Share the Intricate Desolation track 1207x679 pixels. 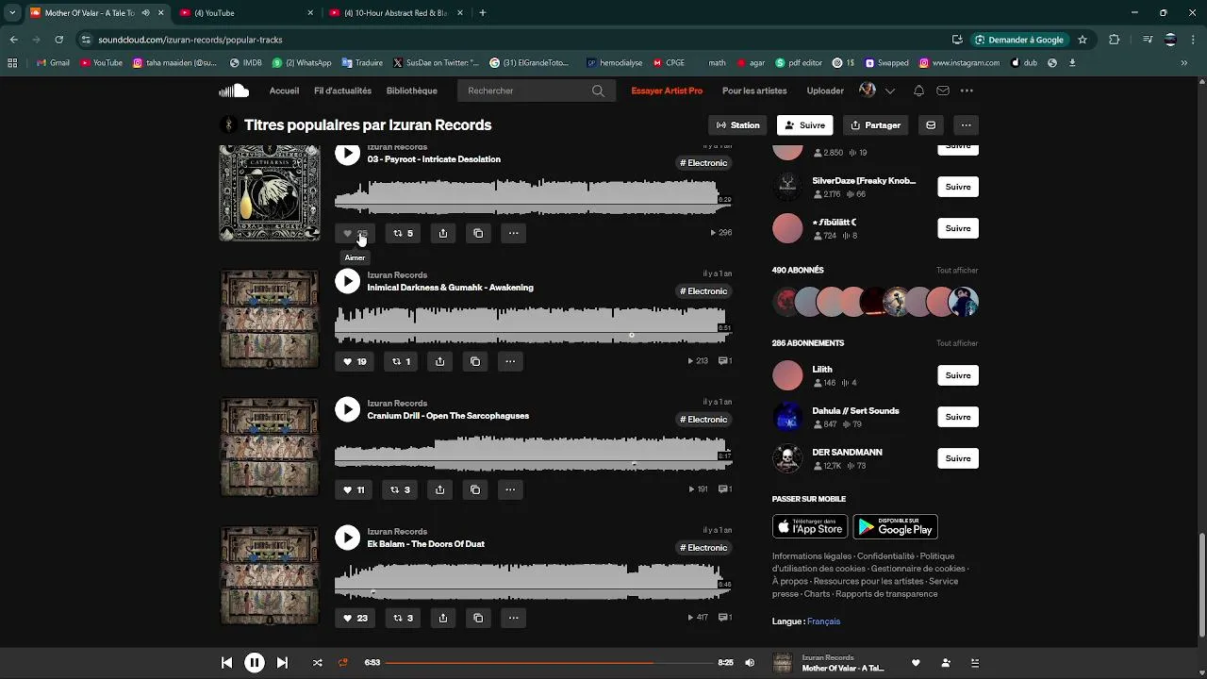pos(443,233)
